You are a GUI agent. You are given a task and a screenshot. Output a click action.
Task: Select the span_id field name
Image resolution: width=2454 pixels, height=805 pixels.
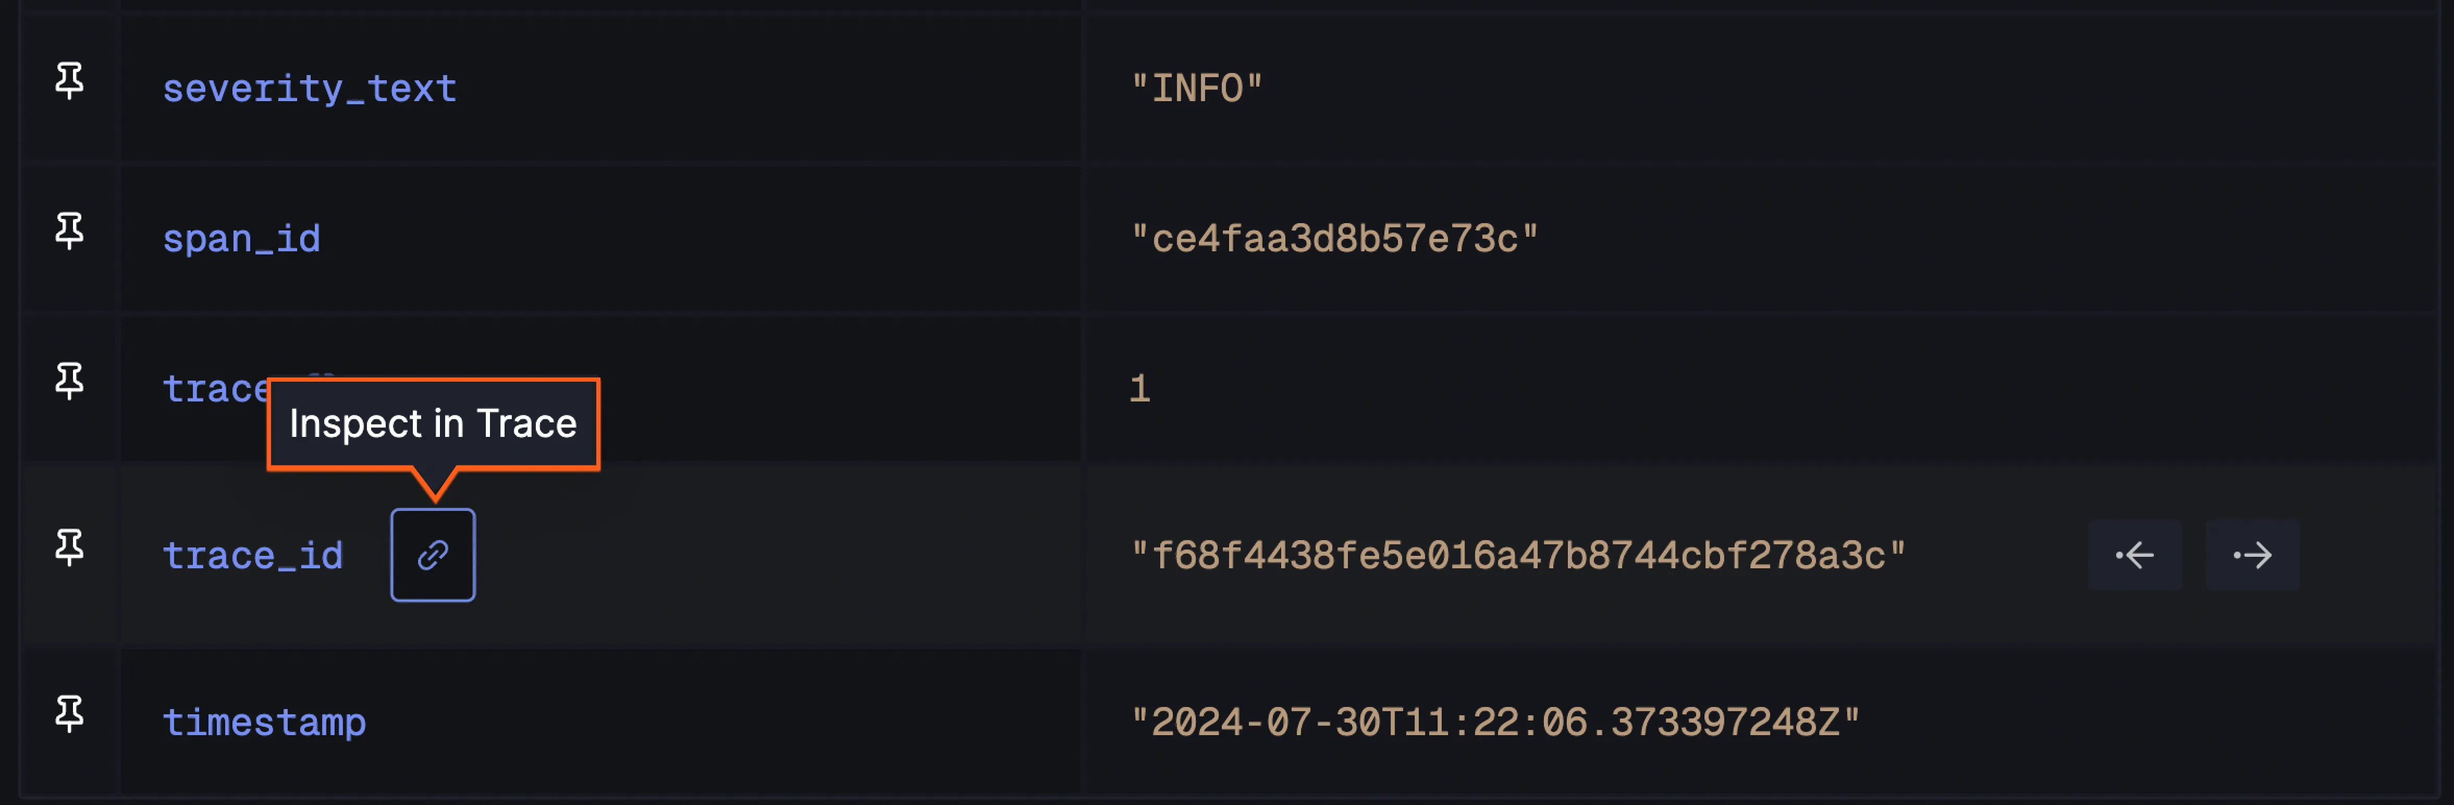(x=241, y=239)
